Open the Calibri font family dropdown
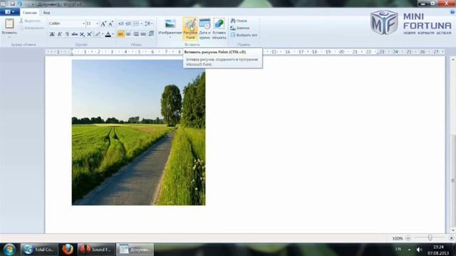456x256 pixels. (x=83, y=23)
